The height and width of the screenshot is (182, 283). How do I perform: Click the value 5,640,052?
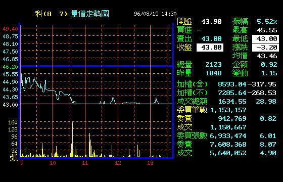[x=228, y=153]
